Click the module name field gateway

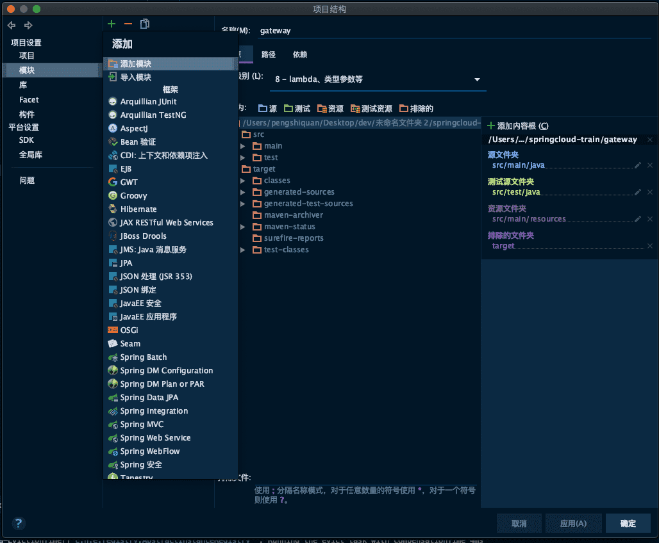[455, 31]
